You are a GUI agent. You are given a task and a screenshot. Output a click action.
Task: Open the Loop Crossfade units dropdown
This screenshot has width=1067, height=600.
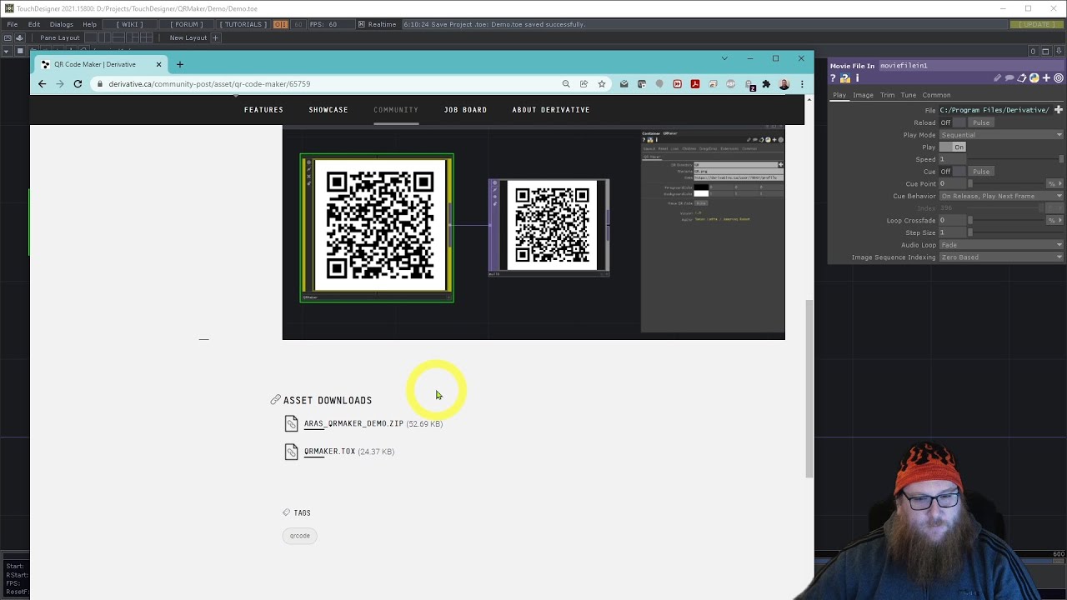[1055, 221]
